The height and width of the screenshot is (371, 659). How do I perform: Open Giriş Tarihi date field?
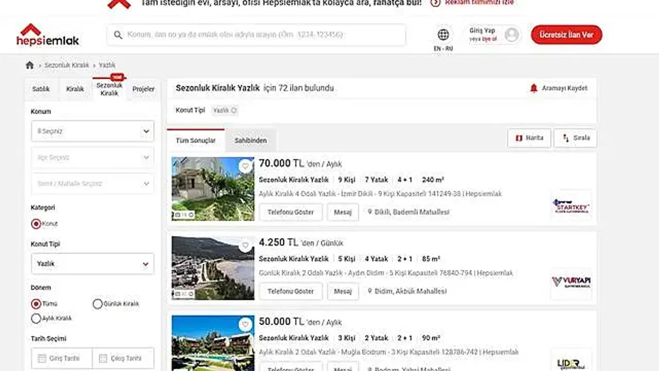(x=62, y=358)
